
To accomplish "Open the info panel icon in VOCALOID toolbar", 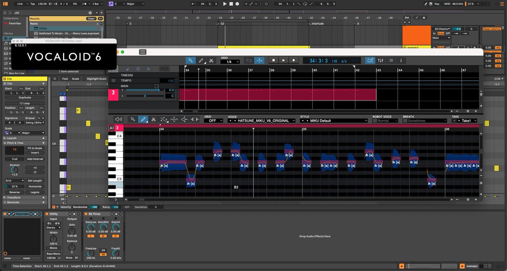I will tap(401, 60).
